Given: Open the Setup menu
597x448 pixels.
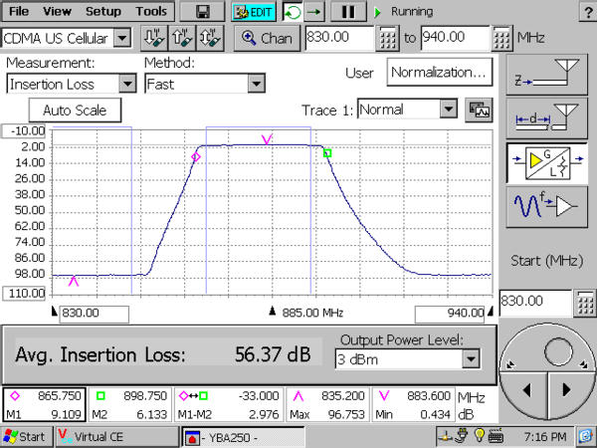Looking at the screenshot, I should 103,12.
